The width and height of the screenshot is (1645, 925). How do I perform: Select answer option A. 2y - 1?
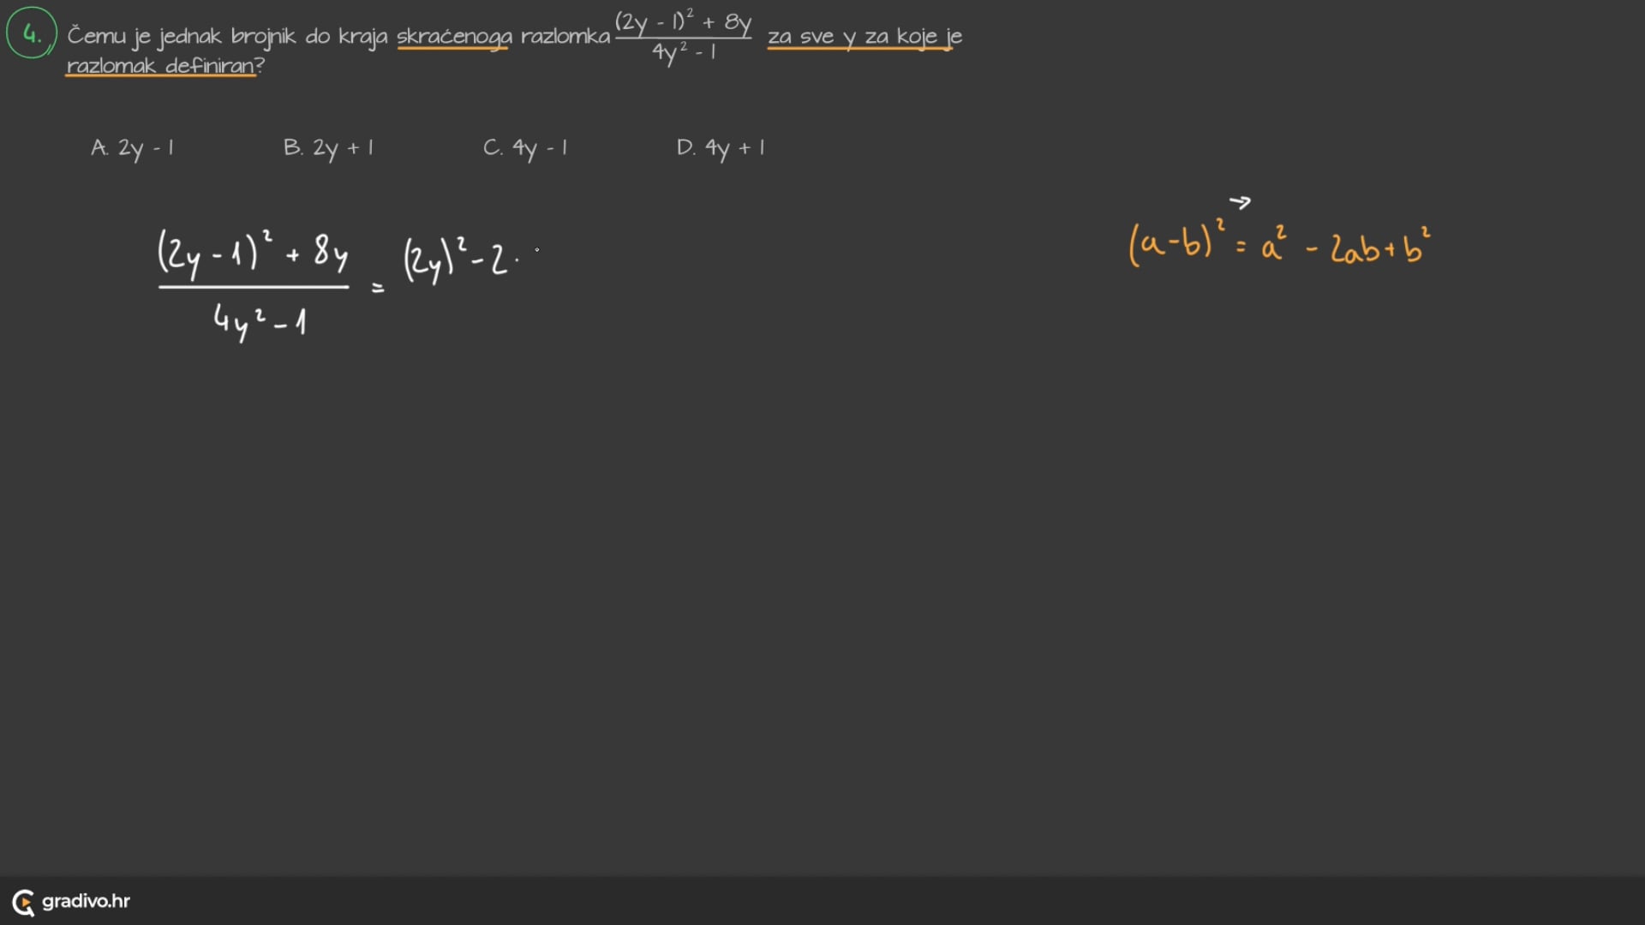133,148
